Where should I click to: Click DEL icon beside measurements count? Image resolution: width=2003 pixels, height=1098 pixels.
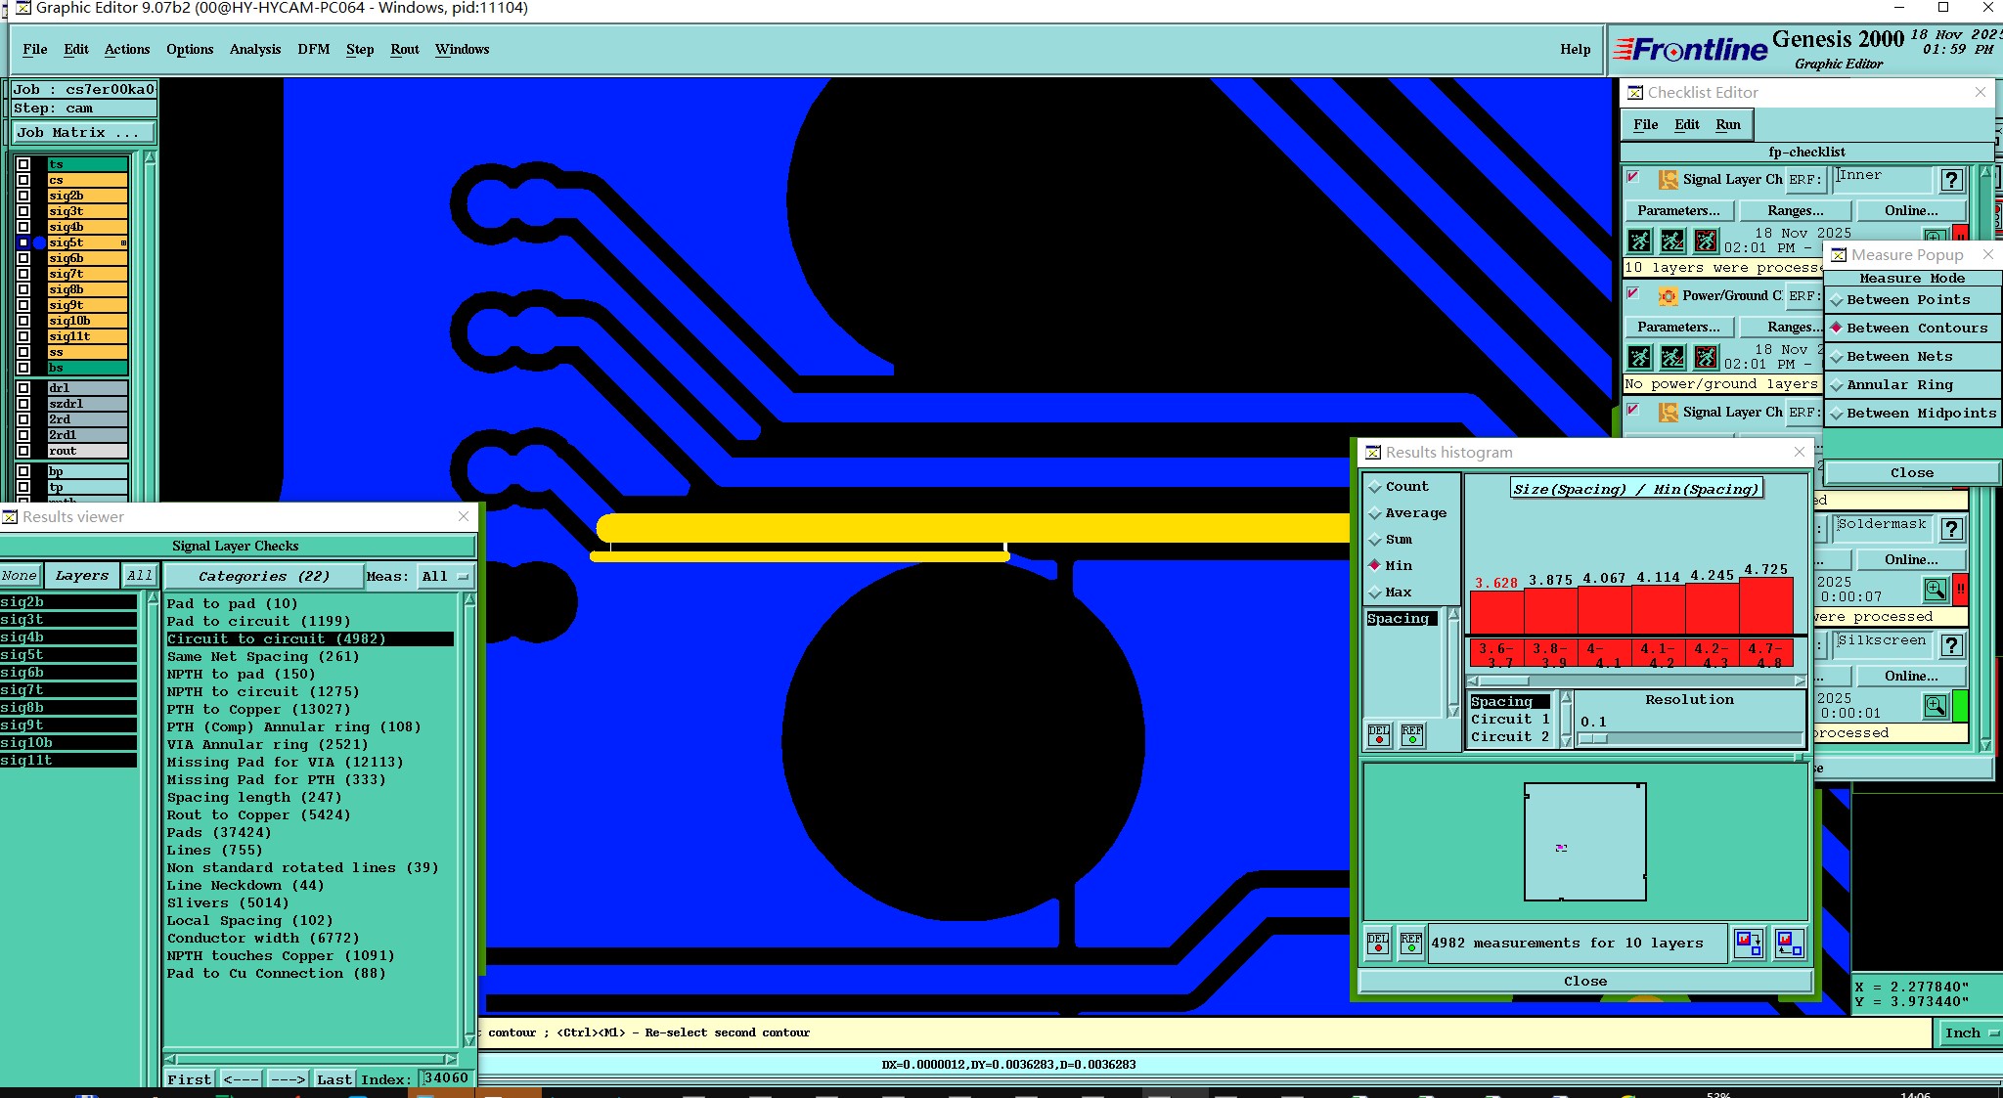coord(1378,944)
